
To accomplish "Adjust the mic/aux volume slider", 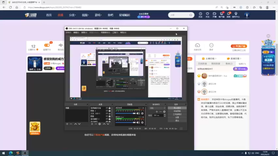I will coord(125,122).
